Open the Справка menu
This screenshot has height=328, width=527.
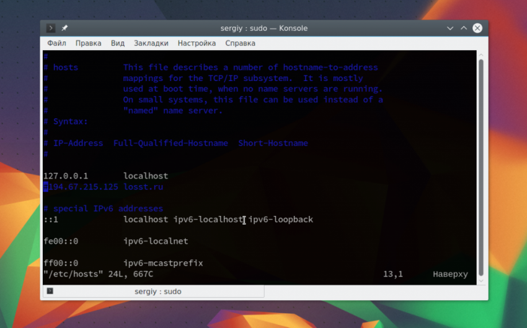[x=241, y=43]
